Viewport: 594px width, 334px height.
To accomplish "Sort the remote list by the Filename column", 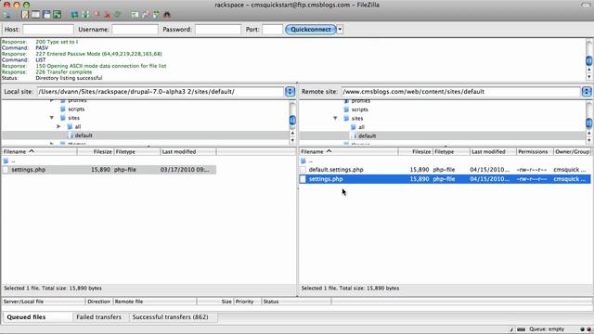I will [x=349, y=151].
